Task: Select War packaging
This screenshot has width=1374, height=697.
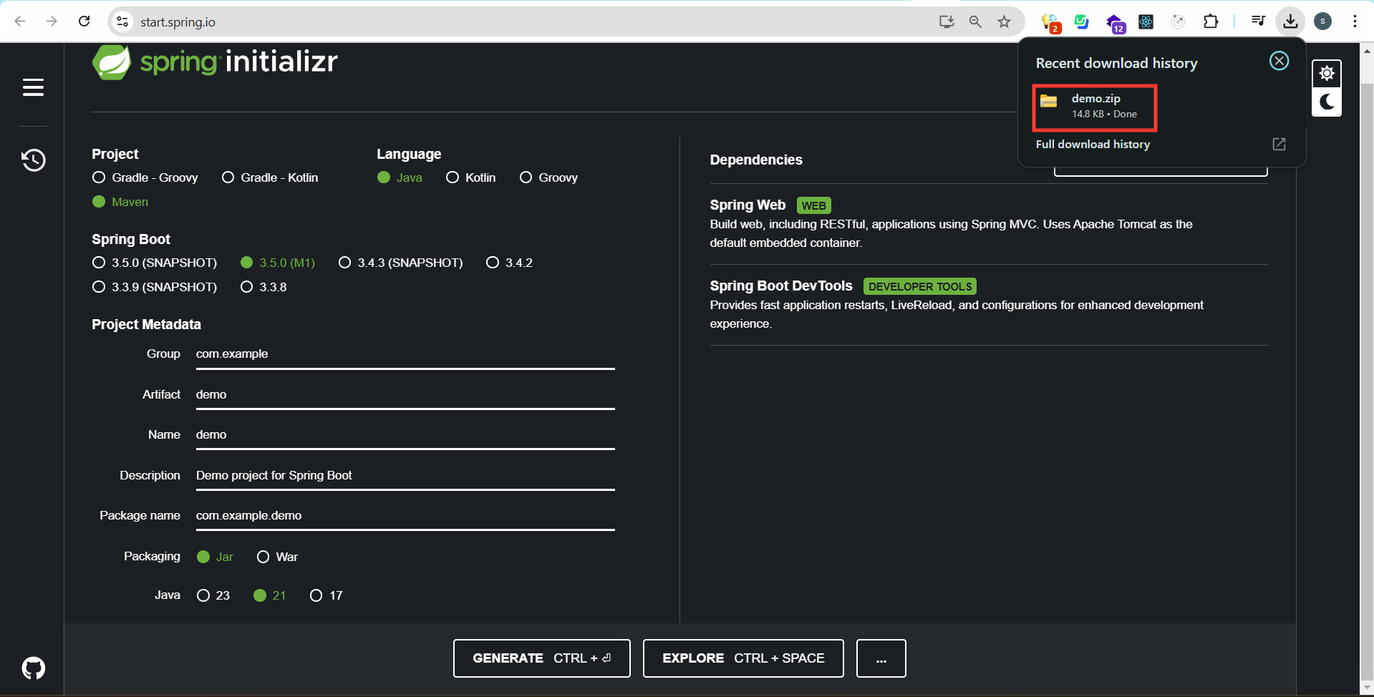Action: [277, 557]
